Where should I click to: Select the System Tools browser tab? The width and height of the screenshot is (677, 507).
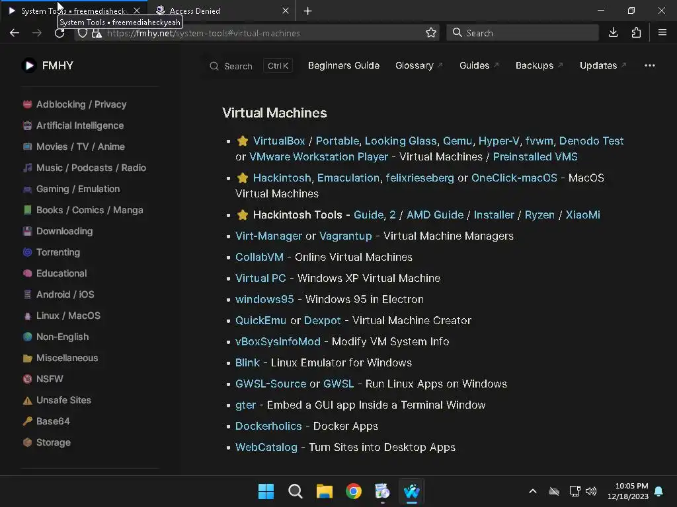tap(73, 11)
